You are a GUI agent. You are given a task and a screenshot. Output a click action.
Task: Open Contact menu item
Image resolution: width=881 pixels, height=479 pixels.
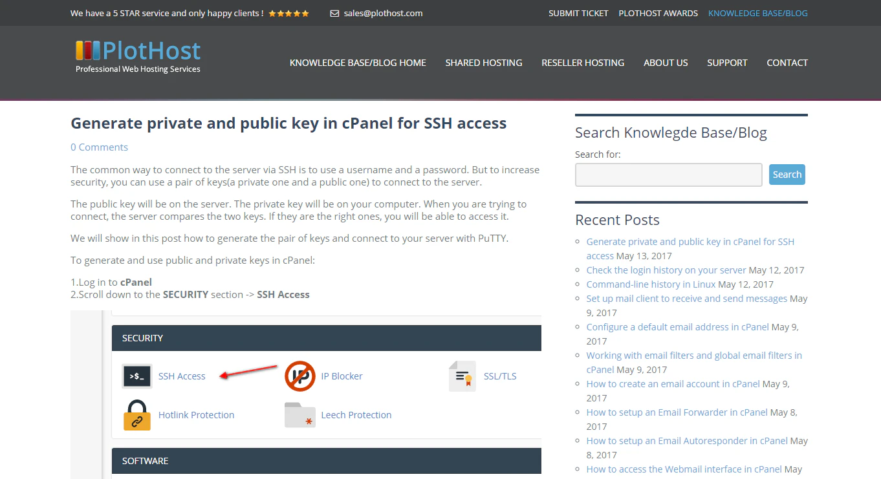[x=787, y=63]
